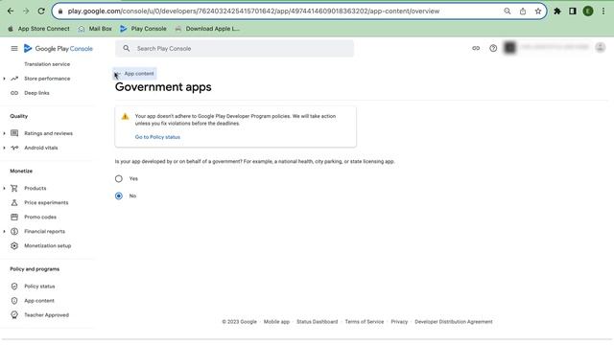Open Android vitals
The image size is (614, 345).
[40, 148]
